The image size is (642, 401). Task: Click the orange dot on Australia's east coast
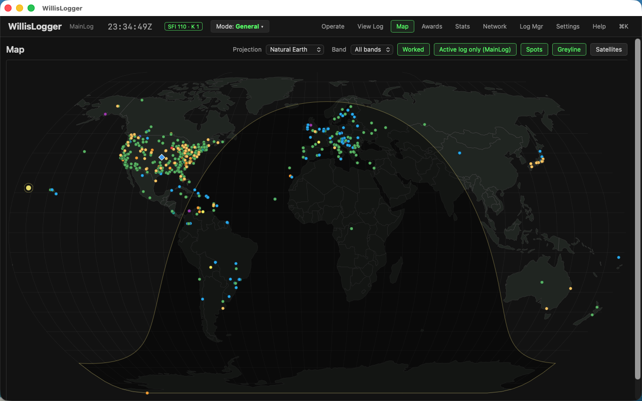[570, 289]
